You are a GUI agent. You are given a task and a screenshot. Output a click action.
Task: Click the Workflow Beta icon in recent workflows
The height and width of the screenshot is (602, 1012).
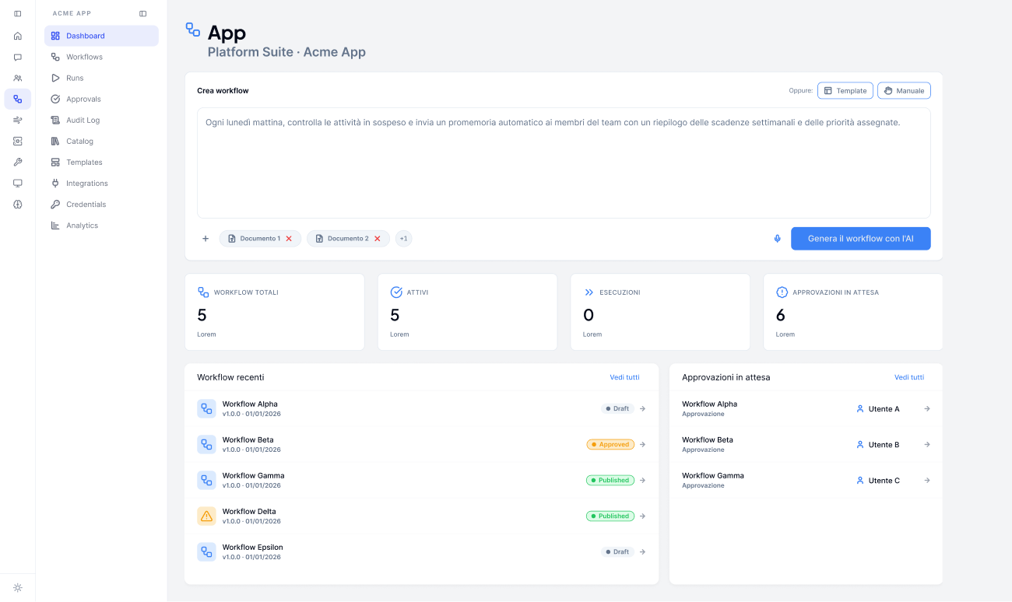click(x=206, y=444)
